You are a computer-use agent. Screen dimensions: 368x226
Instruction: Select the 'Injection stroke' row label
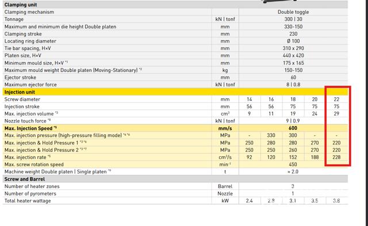coord(22,106)
